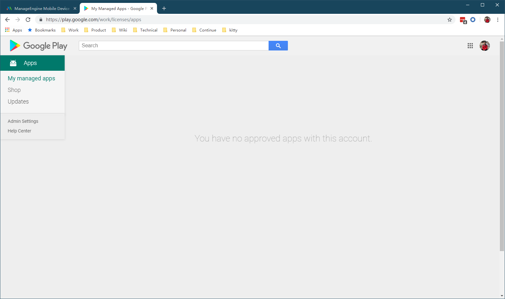Select the Apps section in sidebar
Screen dimensions: 505x299
[x=32, y=63]
